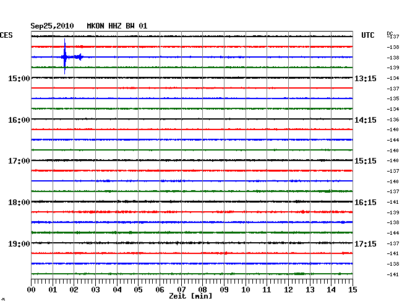Image resolution: width=402 pixels, height=306 pixels.
Task: Click the 05 minute axis label
Action: 138,290
